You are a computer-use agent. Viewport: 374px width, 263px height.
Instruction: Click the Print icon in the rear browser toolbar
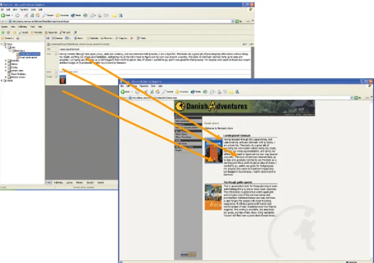click(100, 15)
